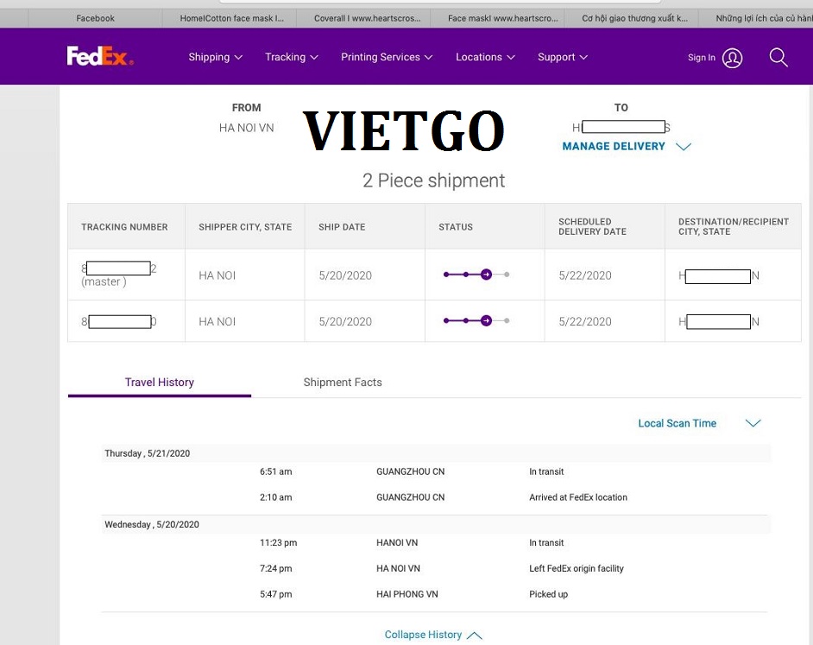This screenshot has height=645, width=813.
Task: Expand the Printing Services menu
Action: (x=387, y=57)
